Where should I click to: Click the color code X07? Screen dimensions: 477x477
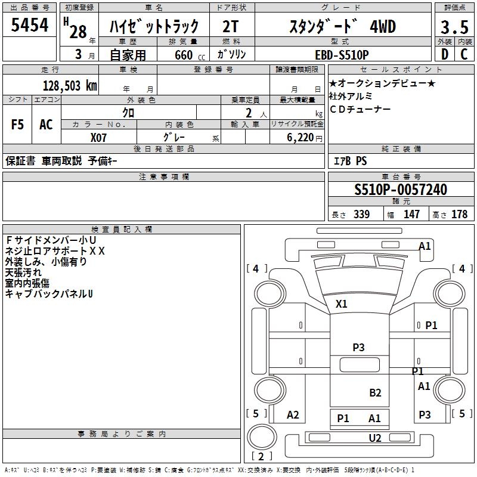[99, 137]
